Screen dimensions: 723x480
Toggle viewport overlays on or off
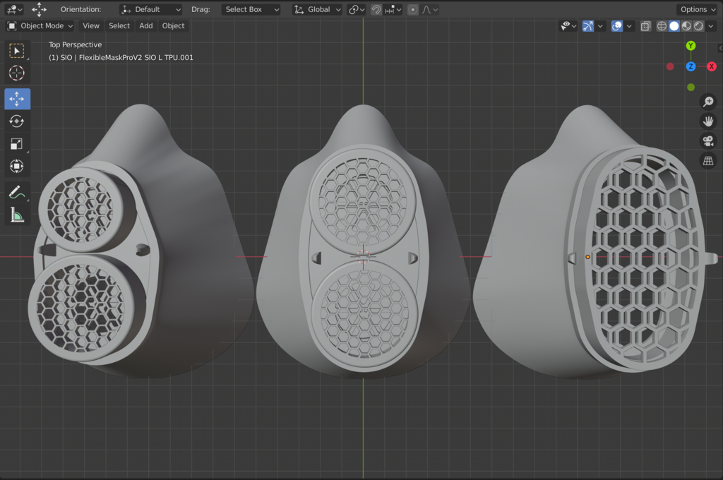point(616,26)
